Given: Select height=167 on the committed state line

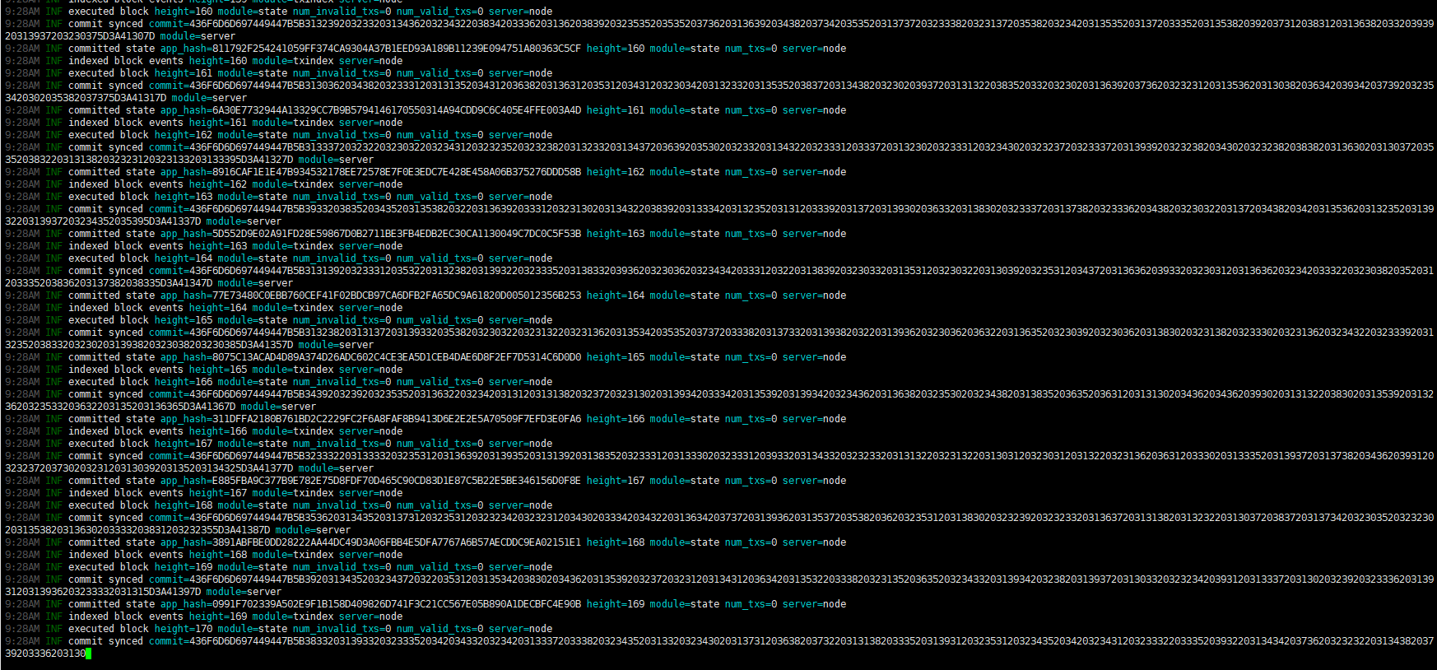Looking at the screenshot, I should click(x=616, y=481).
